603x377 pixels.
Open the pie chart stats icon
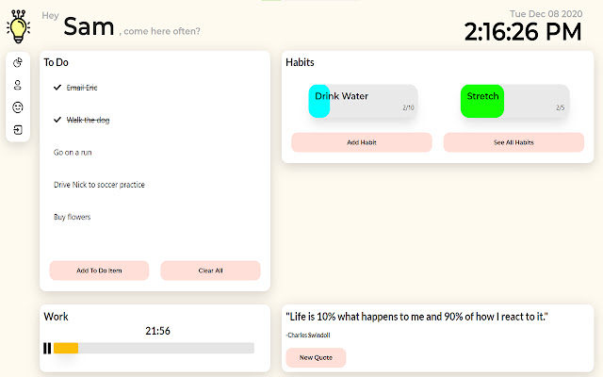(18, 63)
